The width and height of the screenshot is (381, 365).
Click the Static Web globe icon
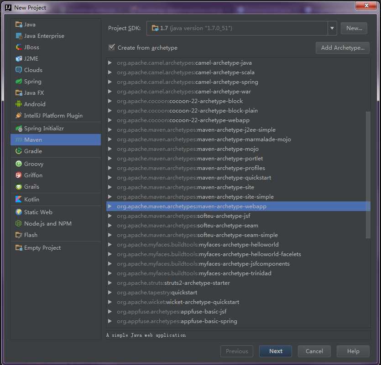pyautogui.click(x=19, y=212)
